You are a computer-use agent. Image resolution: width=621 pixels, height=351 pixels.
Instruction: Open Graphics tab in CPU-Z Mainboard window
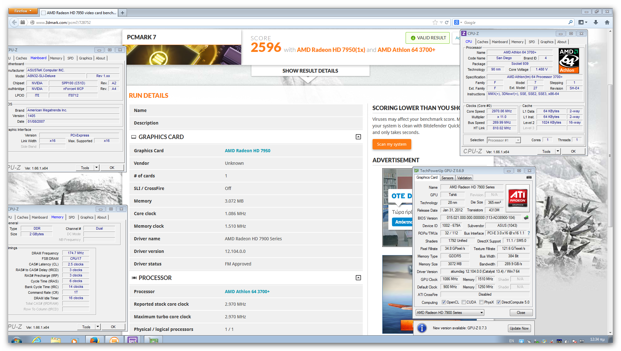(x=85, y=58)
